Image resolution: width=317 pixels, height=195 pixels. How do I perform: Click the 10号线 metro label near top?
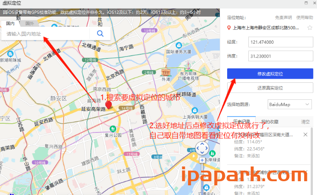tap(149, 30)
